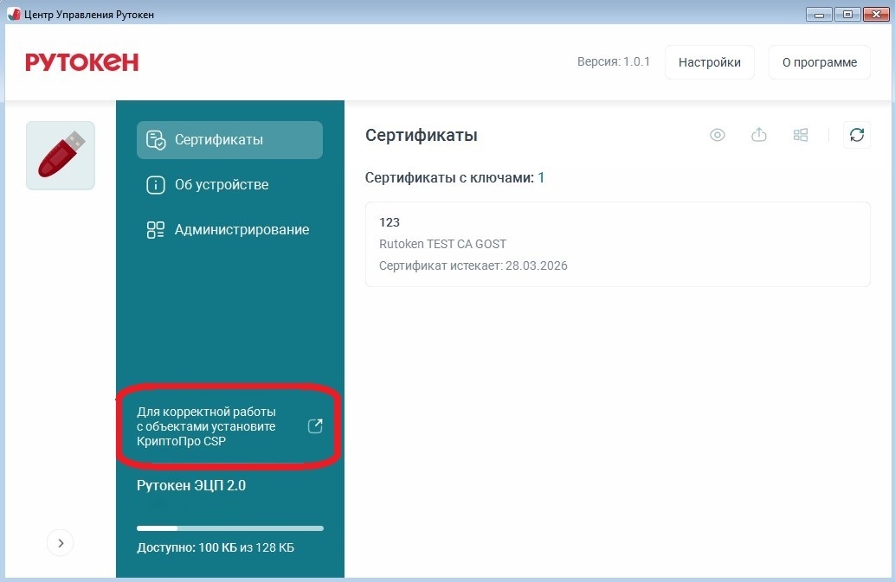Click the Сертификат истекает: 28.03.2026 line
Viewport: 895px width, 582px height.
click(x=473, y=265)
